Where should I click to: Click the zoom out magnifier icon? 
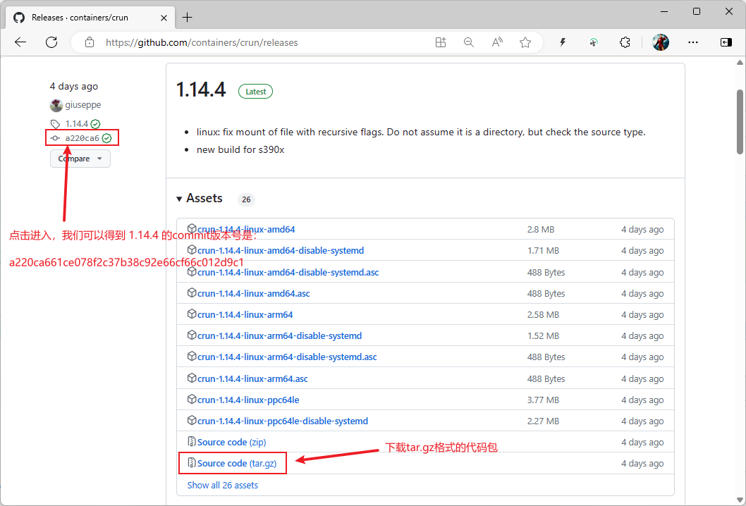469,42
